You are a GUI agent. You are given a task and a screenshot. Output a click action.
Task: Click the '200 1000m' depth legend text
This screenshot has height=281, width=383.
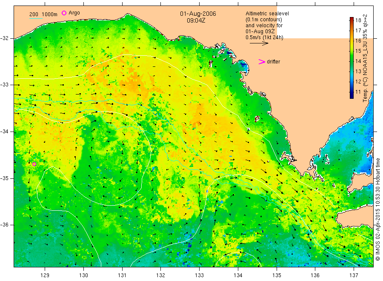pos(43,14)
